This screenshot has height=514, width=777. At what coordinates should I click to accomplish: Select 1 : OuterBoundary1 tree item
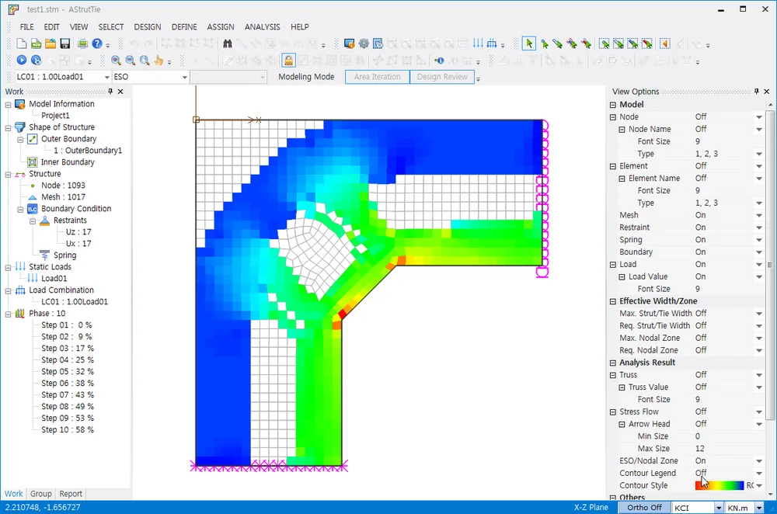(x=88, y=150)
